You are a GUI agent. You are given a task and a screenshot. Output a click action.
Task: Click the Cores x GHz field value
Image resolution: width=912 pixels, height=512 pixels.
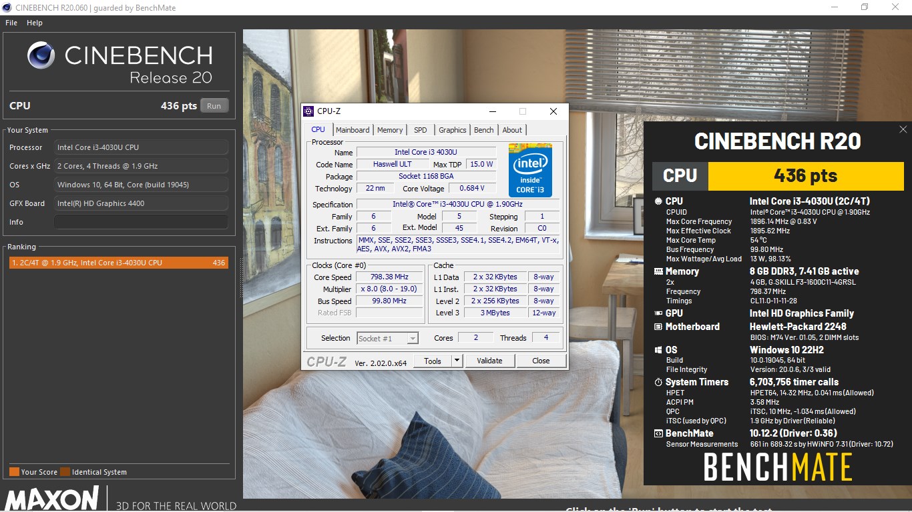[141, 166]
